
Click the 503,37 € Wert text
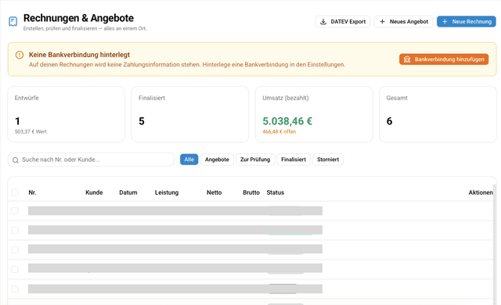click(31, 131)
